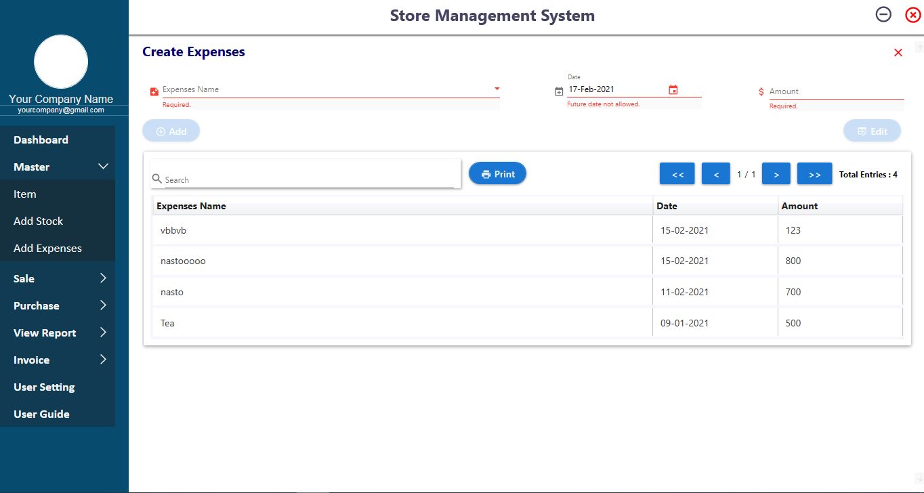Image resolution: width=924 pixels, height=493 pixels.
Task: Expand the Sale menu chevron
Action: point(103,278)
